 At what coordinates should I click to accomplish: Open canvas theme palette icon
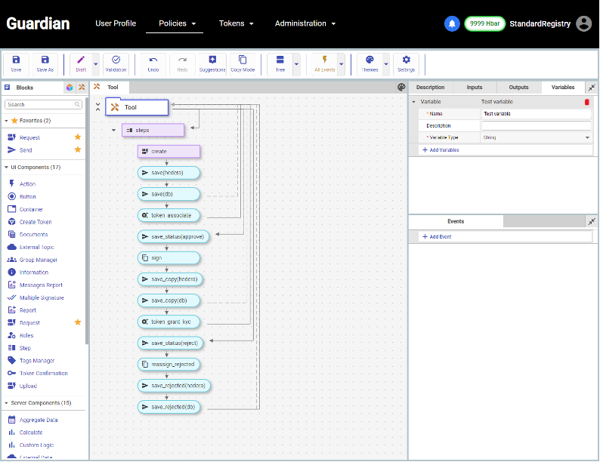pos(401,87)
